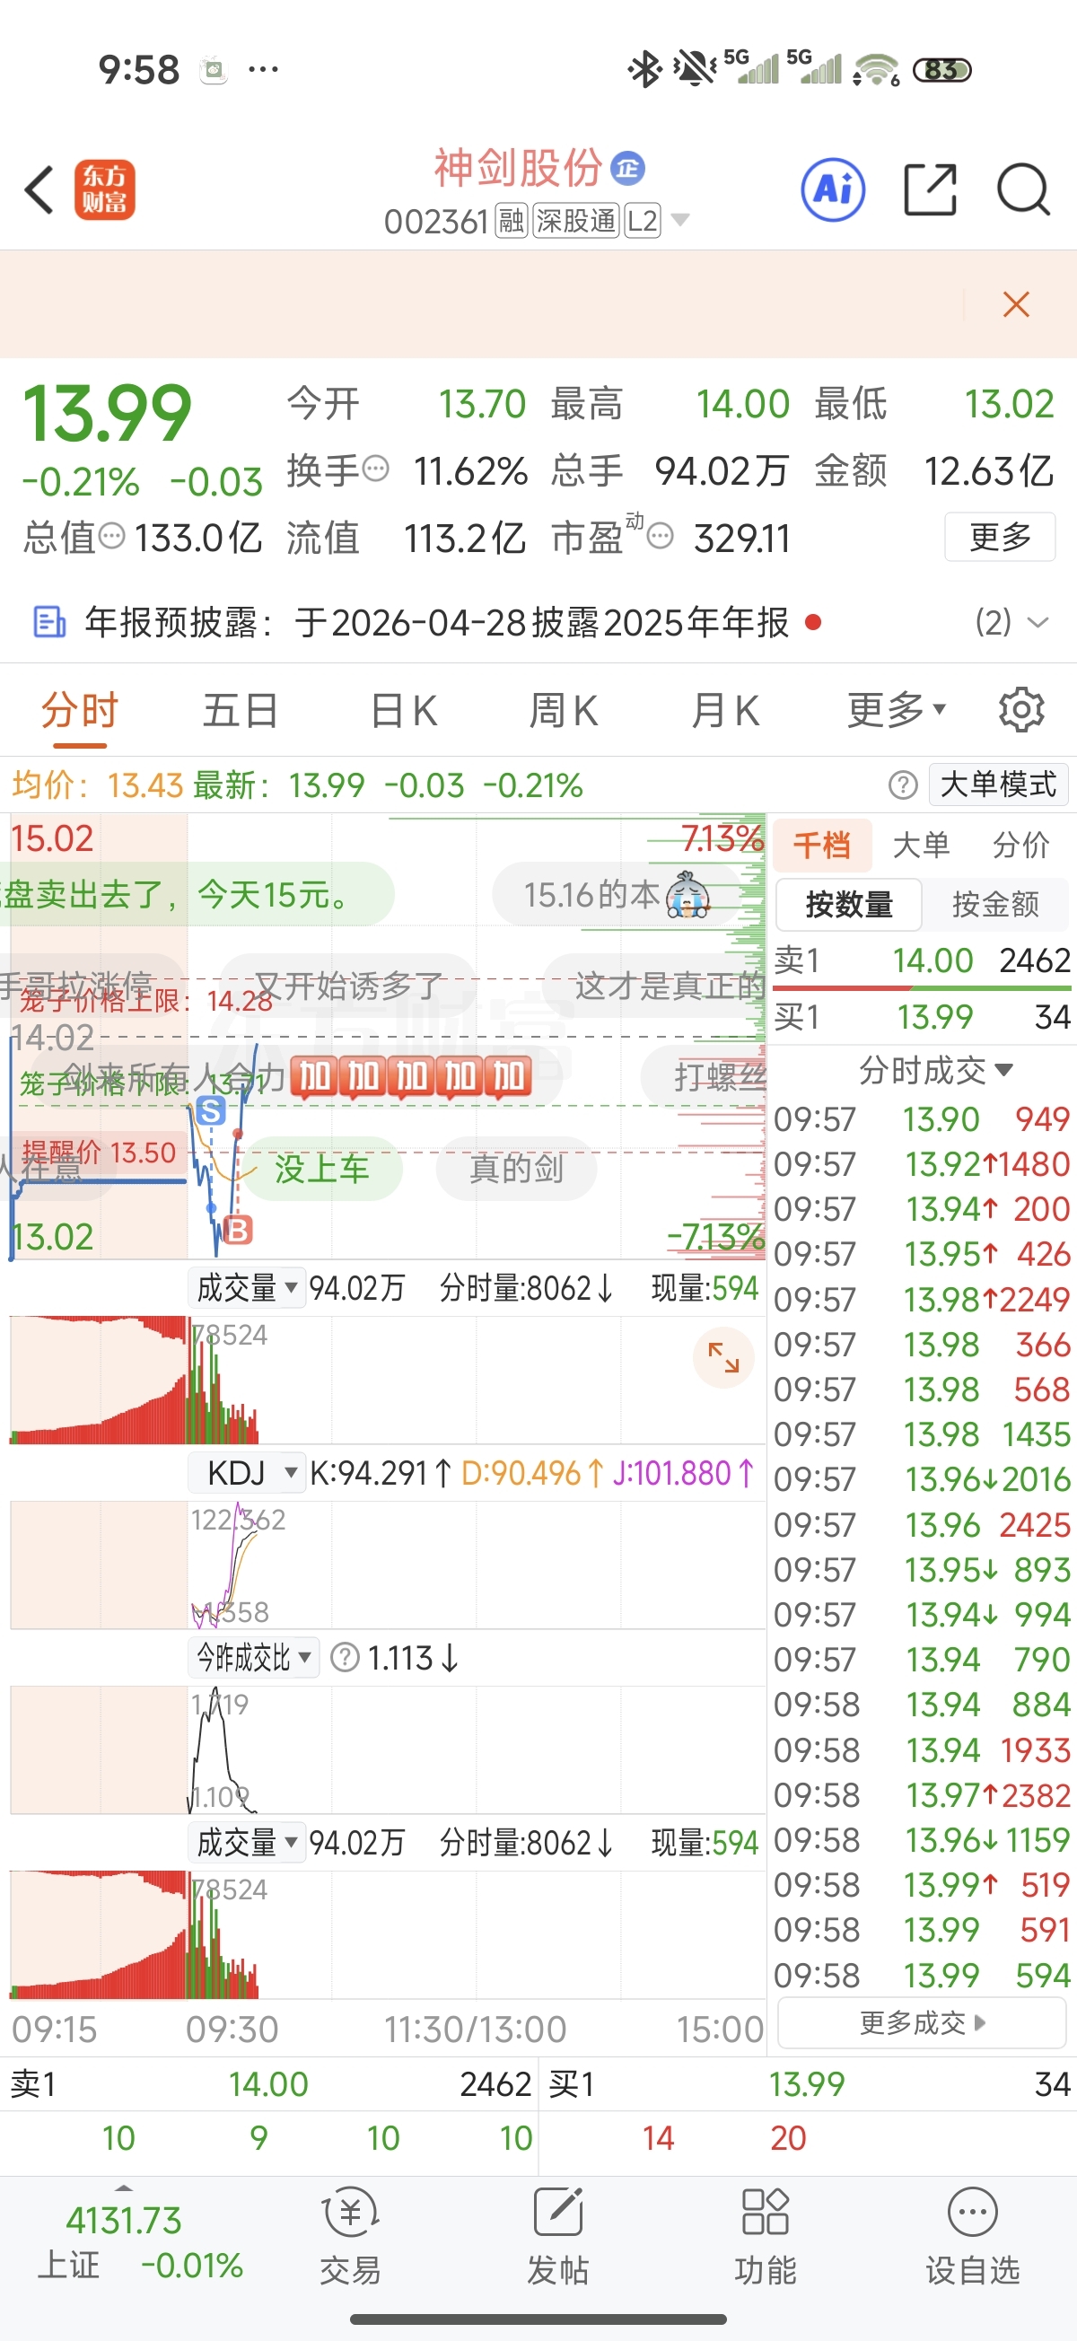
Task: Toggle 按数量 view
Action: click(849, 904)
